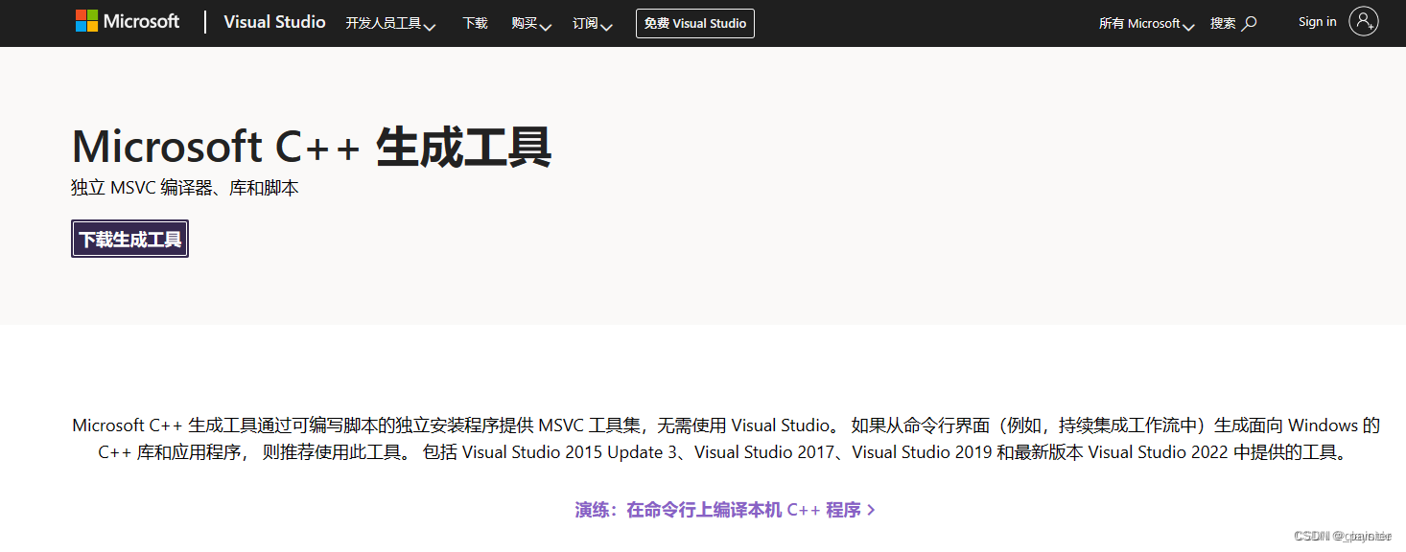Open the Sign in account avatar icon
The image size is (1406, 552).
tap(1363, 21)
